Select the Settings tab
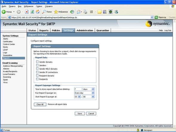 coord(68,30)
